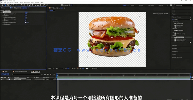Screen dimensions: 193x100
Task: Switch to the Standard workspace
Action: [x=141, y=5]
